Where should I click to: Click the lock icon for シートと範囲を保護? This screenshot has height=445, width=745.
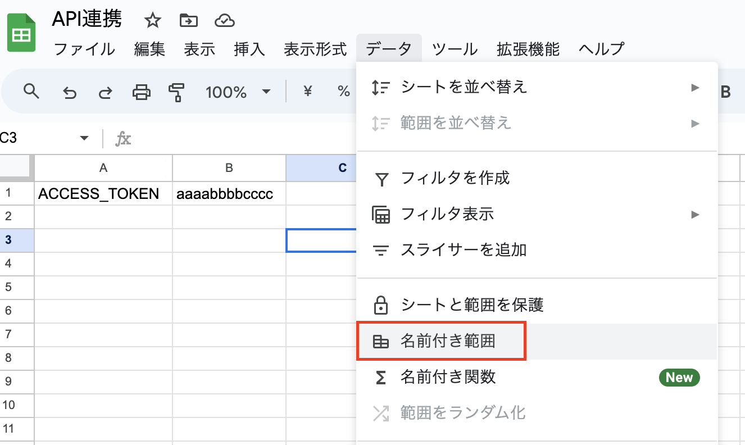[381, 305]
